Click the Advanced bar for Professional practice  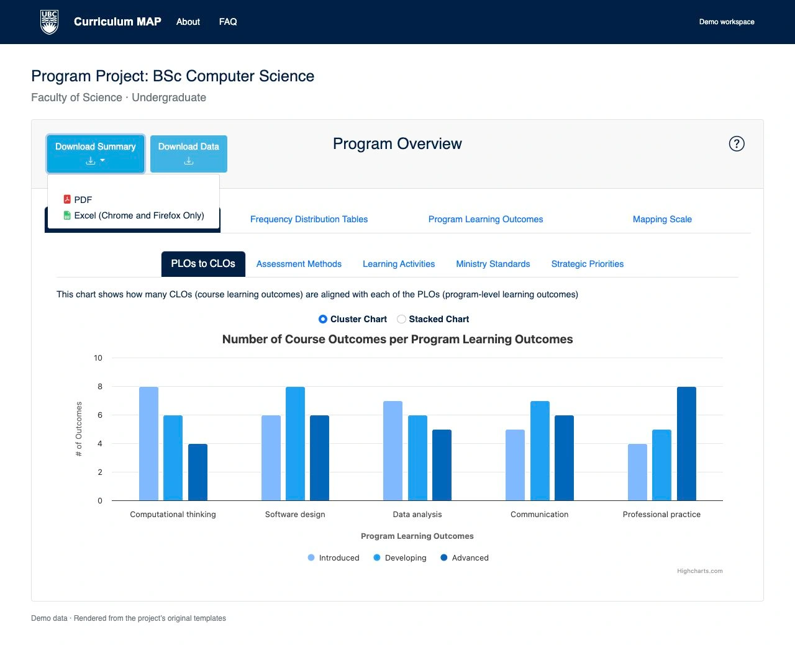(x=686, y=444)
